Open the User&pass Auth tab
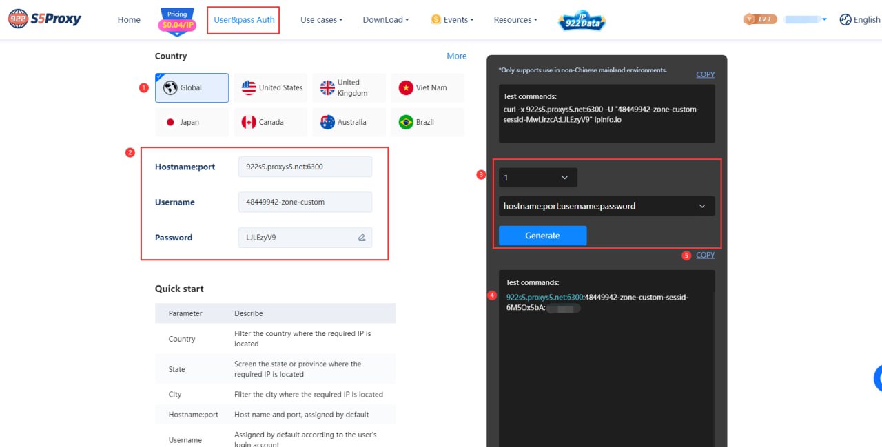 244,19
